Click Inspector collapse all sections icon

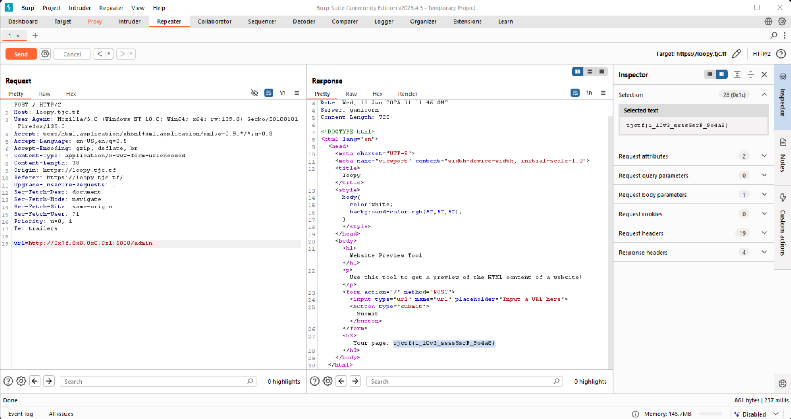(751, 74)
